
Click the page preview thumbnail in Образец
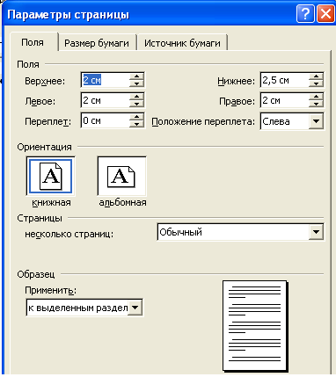point(254,325)
